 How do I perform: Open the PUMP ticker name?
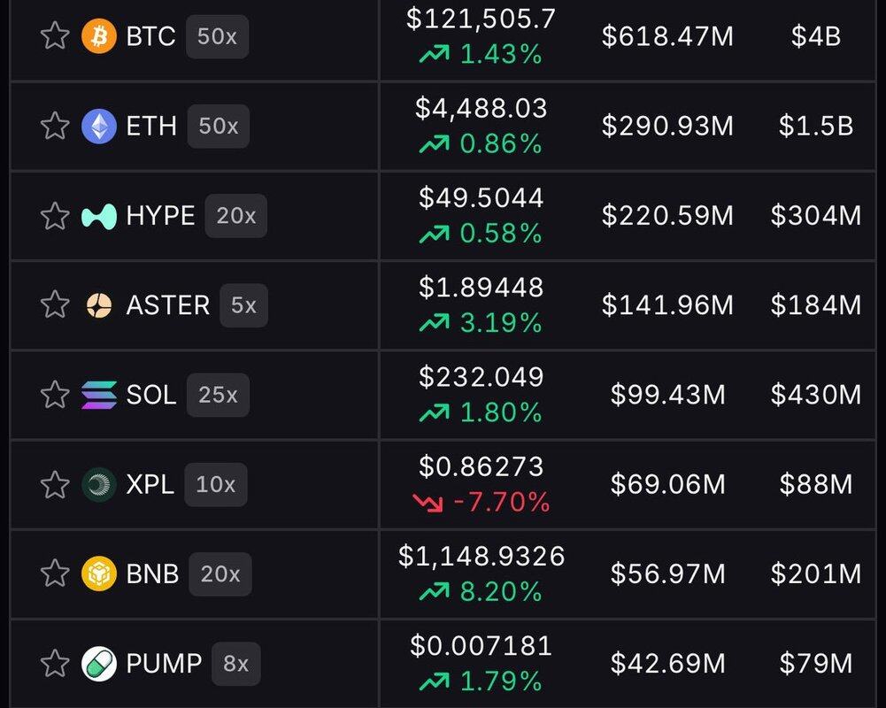point(164,663)
